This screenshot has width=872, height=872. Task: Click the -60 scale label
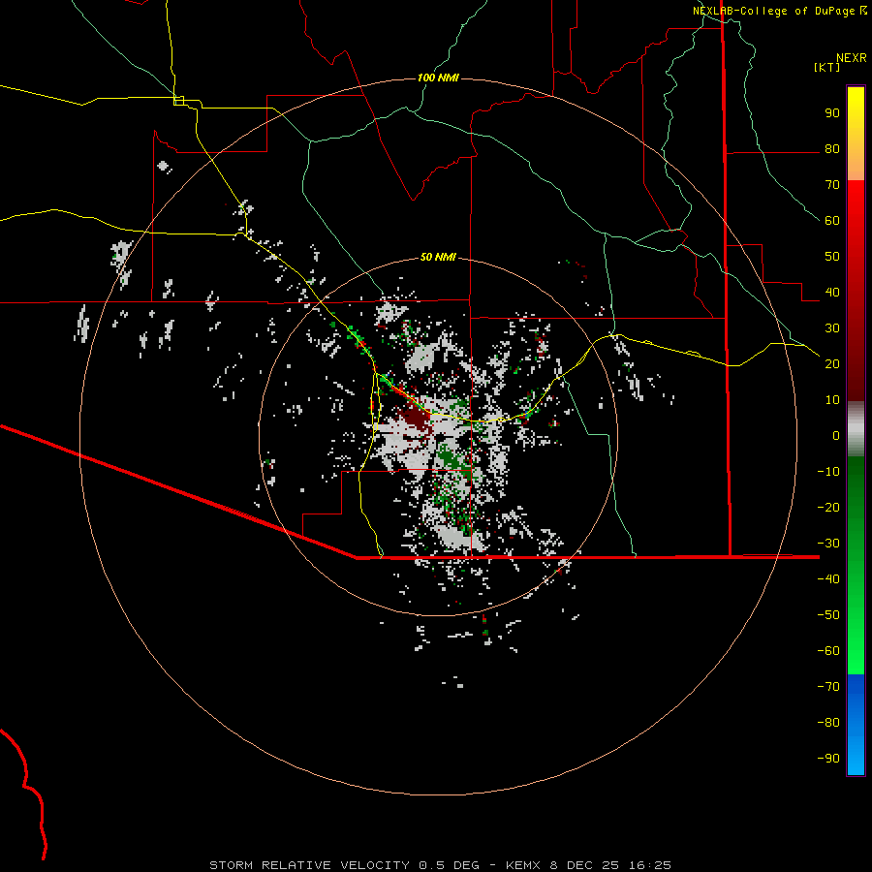point(828,651)
